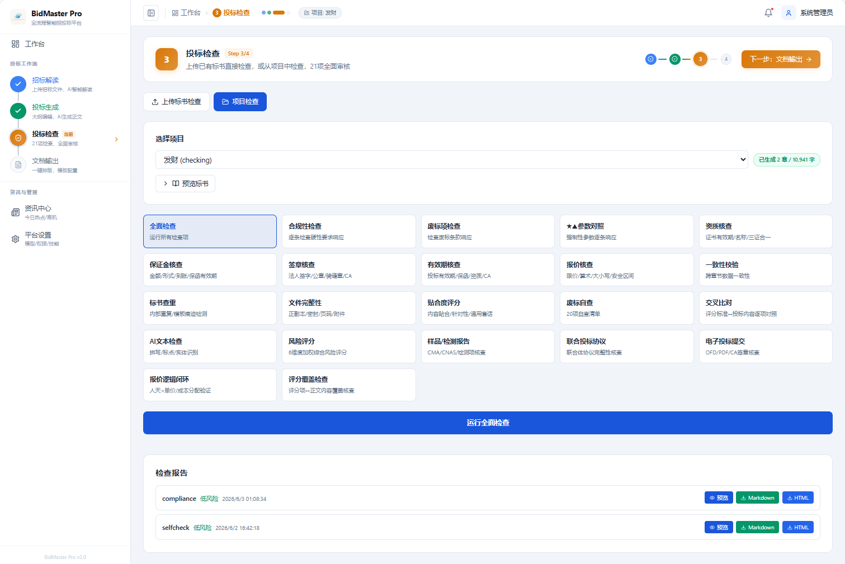
Task: Pick the 风险评分 card
Action: pos(349,347)
